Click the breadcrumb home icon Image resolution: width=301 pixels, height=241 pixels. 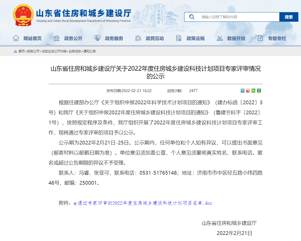tap(15, 52)
